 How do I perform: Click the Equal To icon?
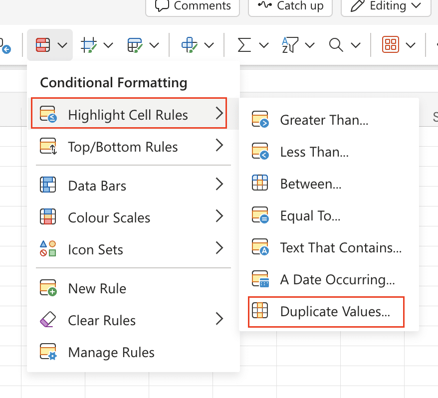(x=260, y=215)
